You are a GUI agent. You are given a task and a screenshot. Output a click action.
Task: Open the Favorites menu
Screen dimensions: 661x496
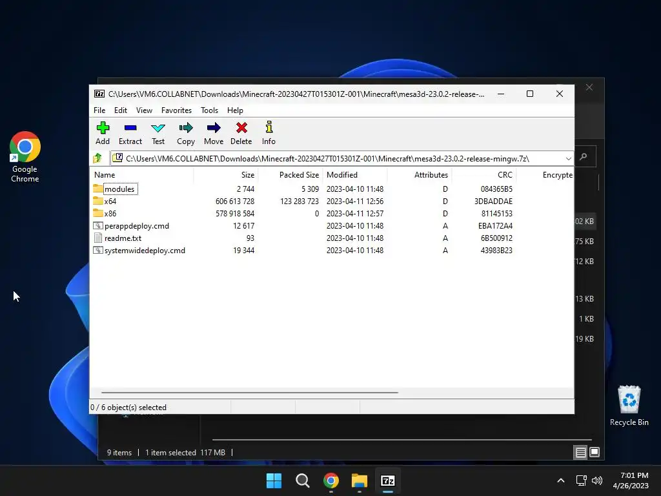[x=176, y=110]
